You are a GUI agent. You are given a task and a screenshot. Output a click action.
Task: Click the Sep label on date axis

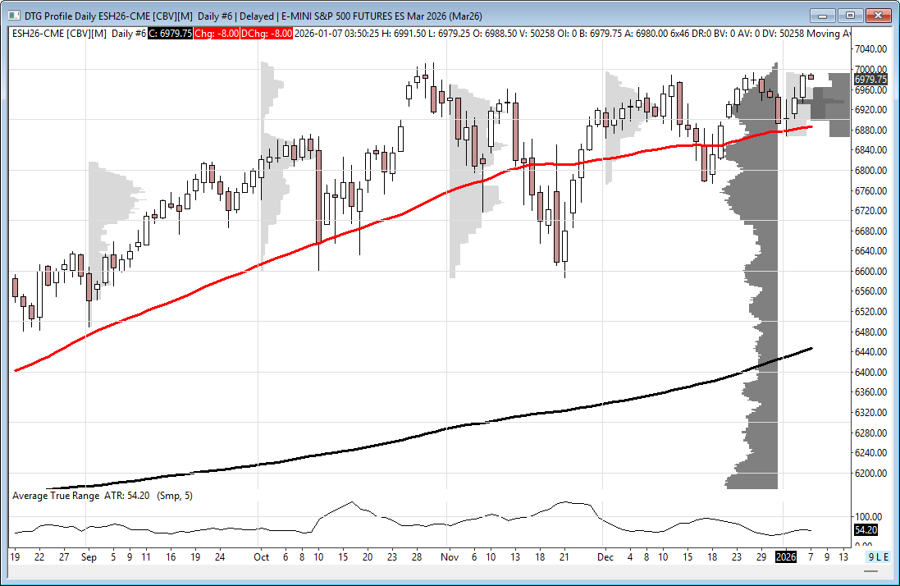point(89,556)
